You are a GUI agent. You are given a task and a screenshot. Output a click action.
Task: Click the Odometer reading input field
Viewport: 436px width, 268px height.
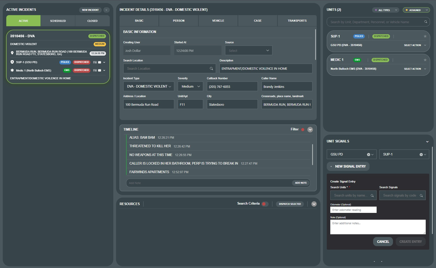[353, 210]
